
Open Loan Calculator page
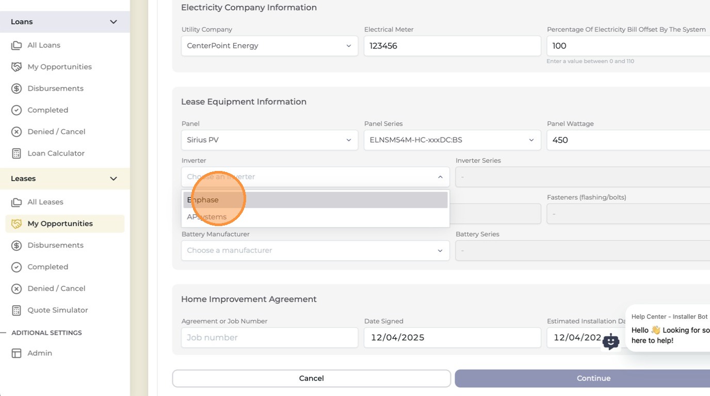(56, 153)
